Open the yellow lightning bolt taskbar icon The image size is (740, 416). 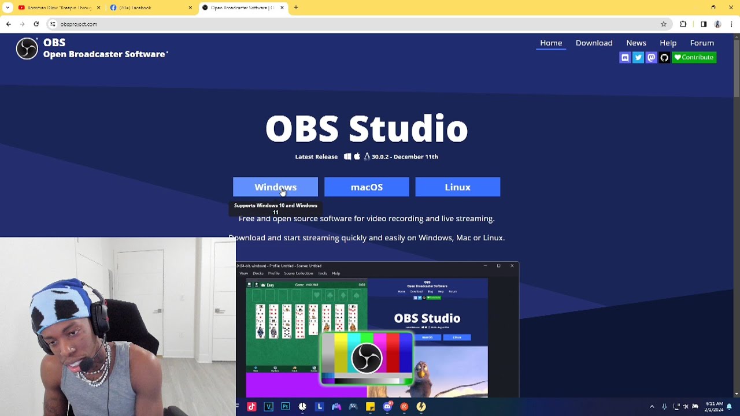click(421, 407)
